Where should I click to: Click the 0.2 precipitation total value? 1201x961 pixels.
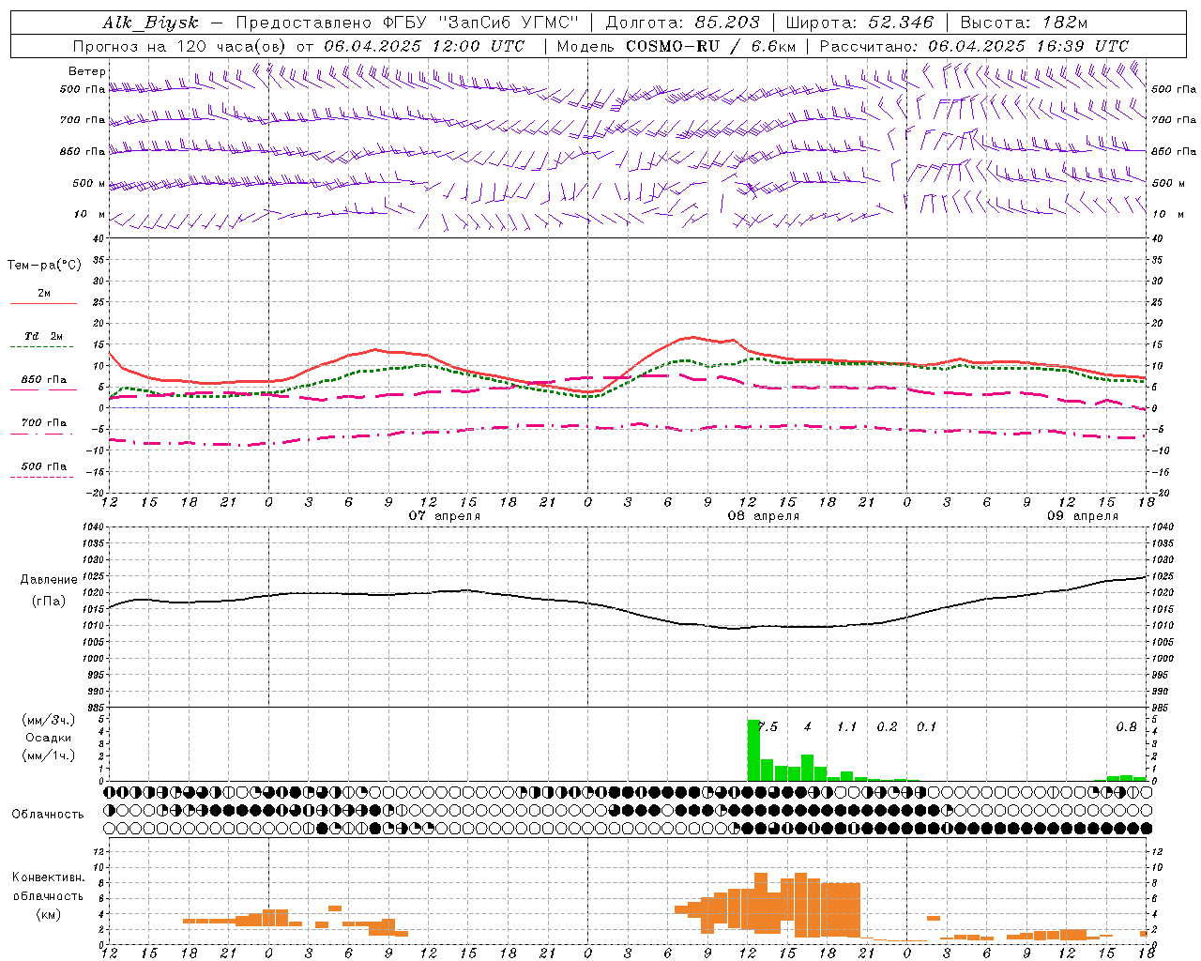(x=887, y=727)
